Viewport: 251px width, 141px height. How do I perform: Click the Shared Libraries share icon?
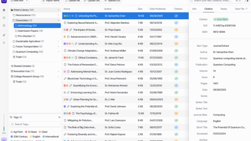12,66
